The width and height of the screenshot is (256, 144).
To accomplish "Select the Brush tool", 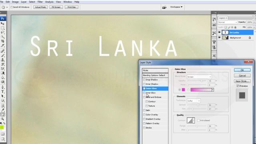I will (x=2, y=56).
